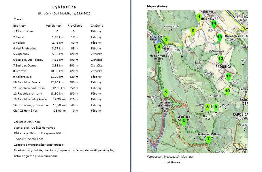Viewport: 262px width, 172px height.
Task: Select map marker 6 at Sedlo pod Oslou
Action: click(x=184, y=122)
